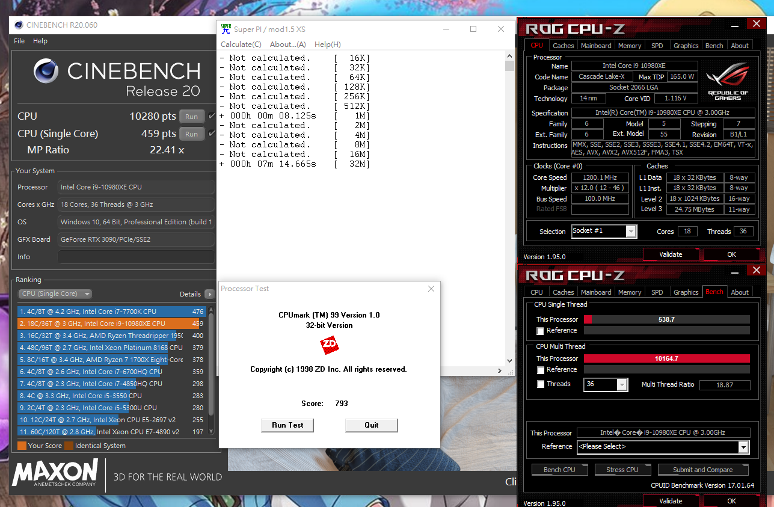
Task: Open Super PI Help menu
Action: click(x=328, y=45)
